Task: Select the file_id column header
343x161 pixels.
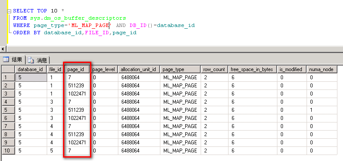Action: click(55, 69)
